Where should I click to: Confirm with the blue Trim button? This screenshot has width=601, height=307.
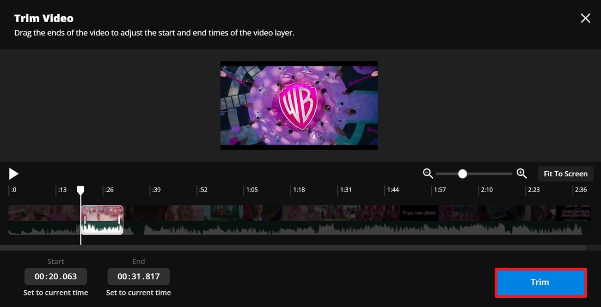(x=540, y=283)
